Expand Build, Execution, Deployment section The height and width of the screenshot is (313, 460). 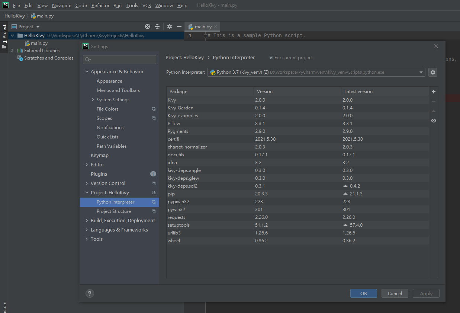[87, 221]
